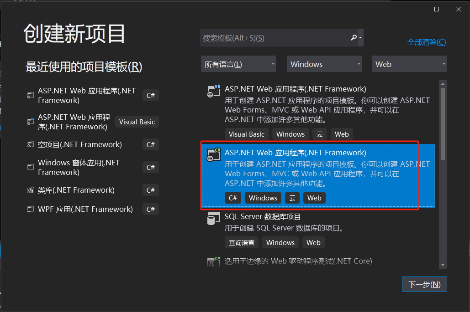Image resolution: width=470 pixels, height=312 pixels.
Task: Click the 全部清除(C) link
Action: pos(426,41)
